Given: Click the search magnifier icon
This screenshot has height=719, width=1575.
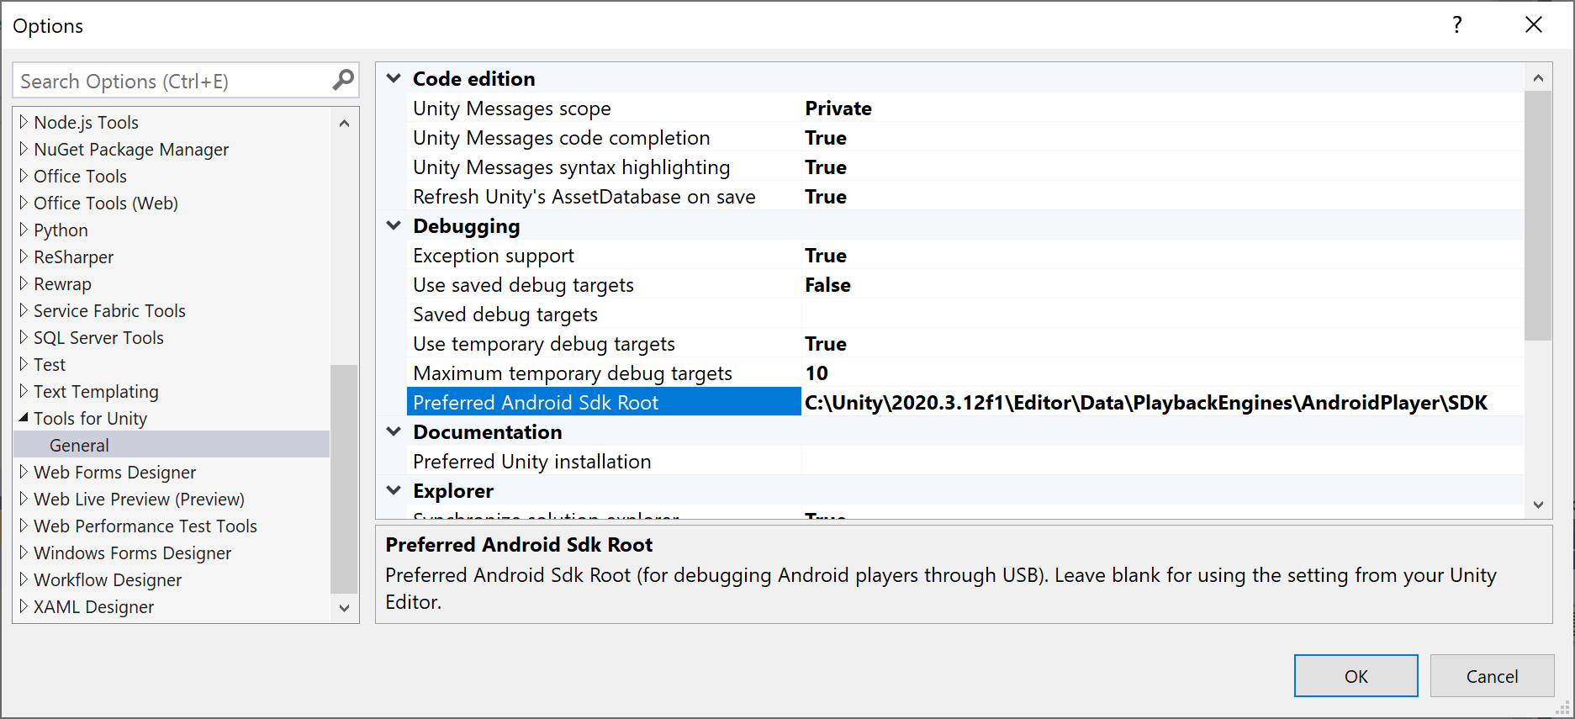Looking at the screenshot, I should coord(343,81).
